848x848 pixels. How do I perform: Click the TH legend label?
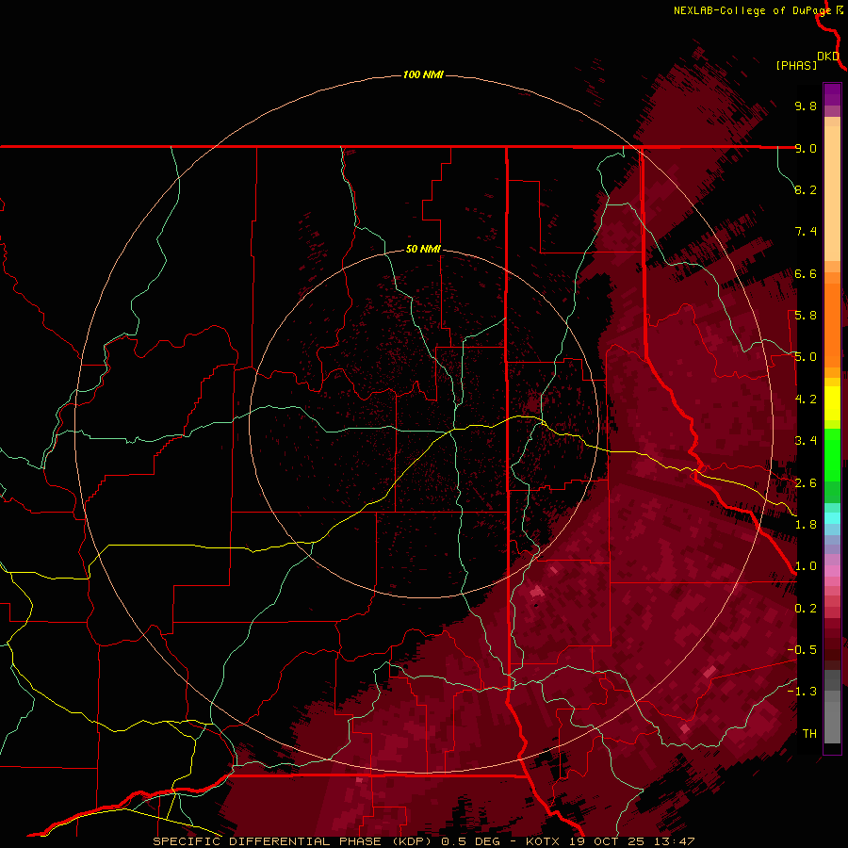(x=809, y=734)
